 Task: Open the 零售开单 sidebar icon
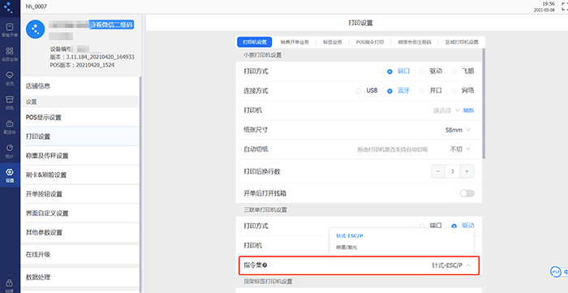pos(10,30)
